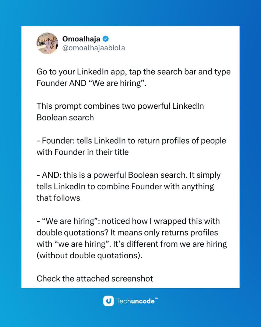
Task: Select 'This prompt combines two powerful LinkedIn' line
Action: (120, 106)
